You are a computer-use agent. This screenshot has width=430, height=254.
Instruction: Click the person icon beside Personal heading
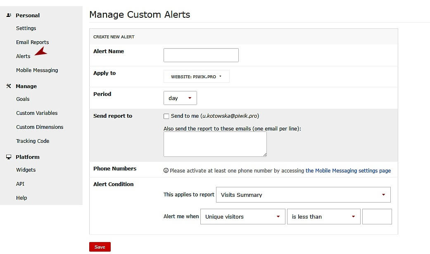pos(9,15)
